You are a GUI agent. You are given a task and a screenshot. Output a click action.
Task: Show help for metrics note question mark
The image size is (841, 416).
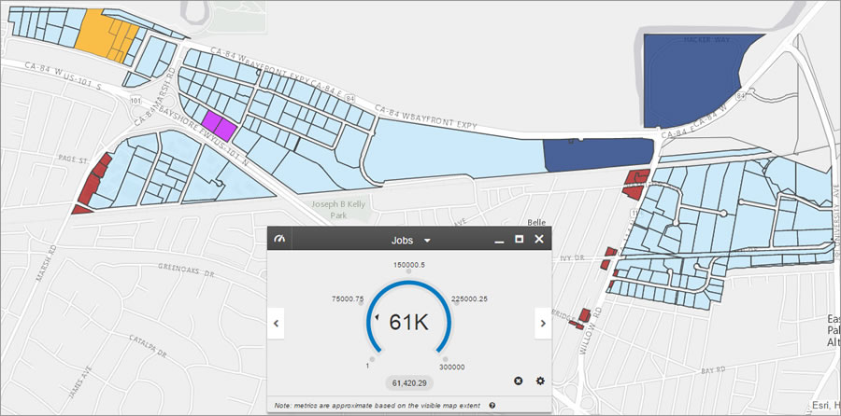click(492, 406)
